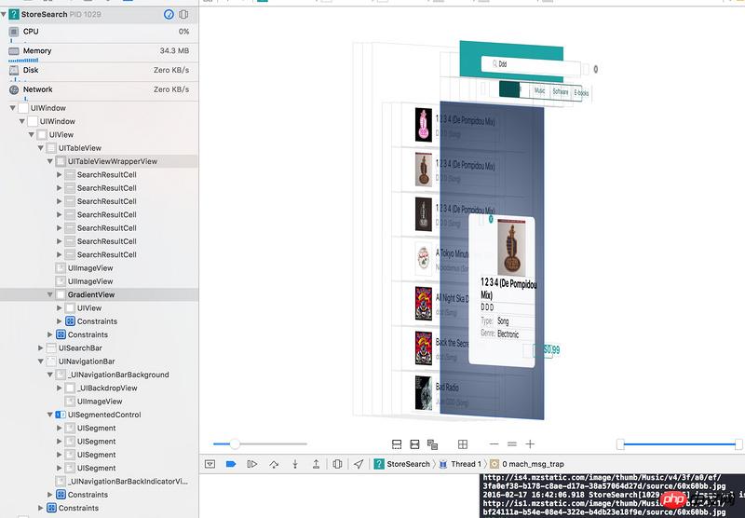Toggle the Show Clipped Content icon
The height and width of the screenshot is (518, 745).
(x=397, y=444)
